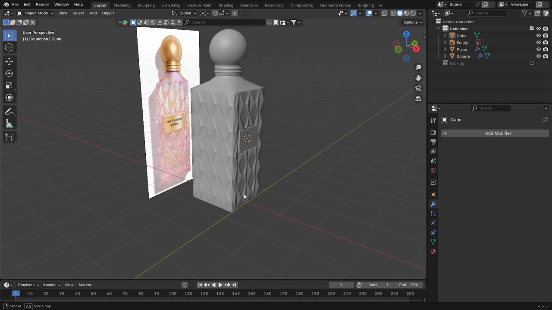Image resolution: width=552 pixels, height=310 pixels.
Task: Uncheck the Collection exclude checkbox
Action: pyautogui.click(x=531, y=29)
